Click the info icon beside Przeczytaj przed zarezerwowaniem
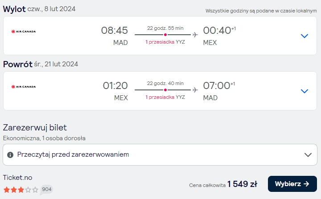321x199 pixels. pos(10,155)
